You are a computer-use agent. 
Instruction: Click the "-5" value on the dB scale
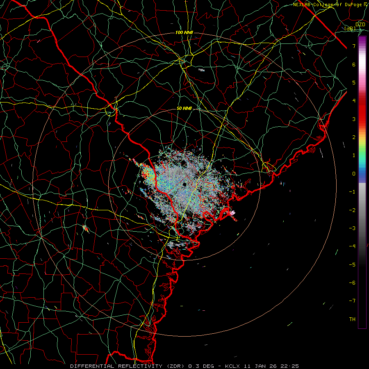[x=352, y=265]
